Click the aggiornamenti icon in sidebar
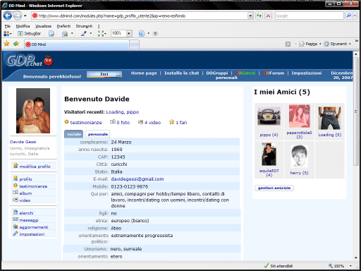 (16, 227)
